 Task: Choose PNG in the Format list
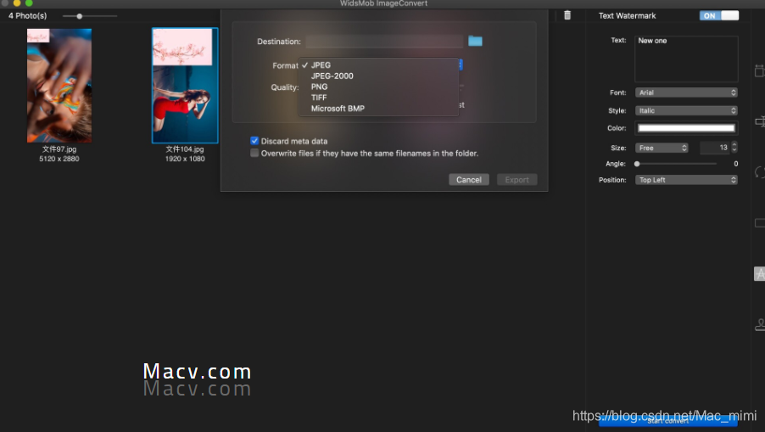[x=320, y=87]
